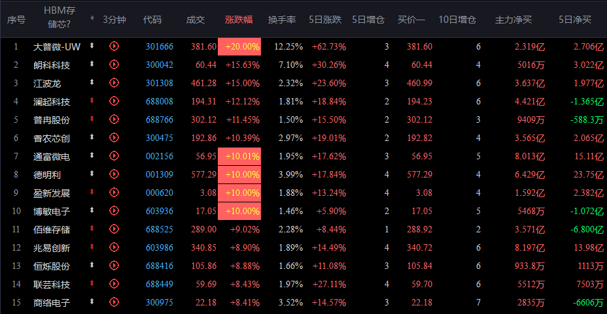
Task: Open stock code 688766
Action: pyautogui.click(x=160, y=119)
